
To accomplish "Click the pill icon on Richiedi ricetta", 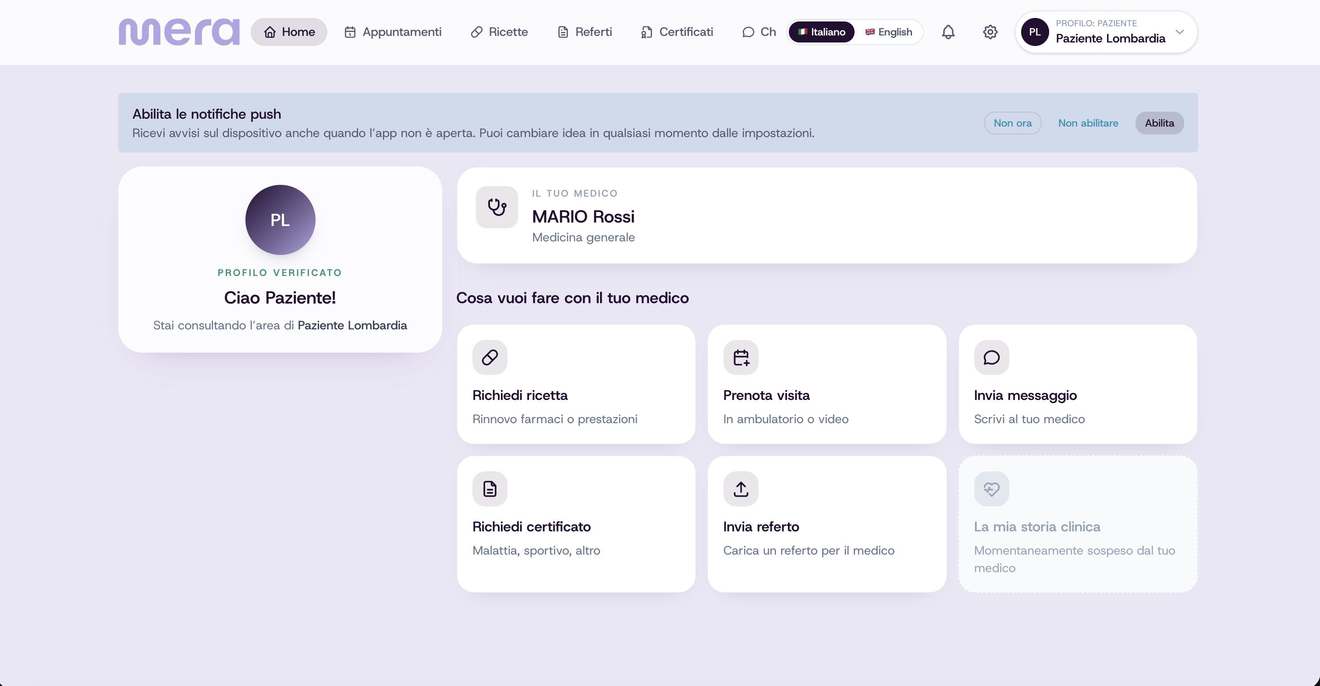I will (490, 357).
